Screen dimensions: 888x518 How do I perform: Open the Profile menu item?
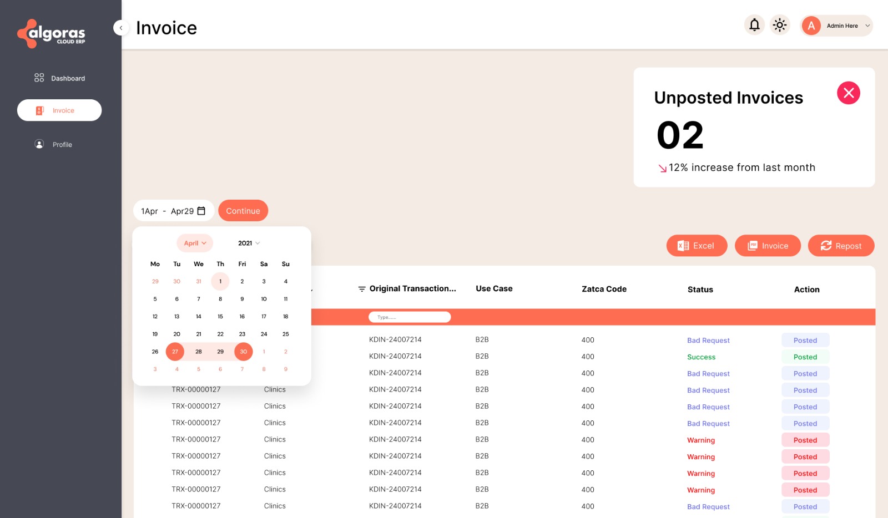pyautogui.click(x=53, y=144)
